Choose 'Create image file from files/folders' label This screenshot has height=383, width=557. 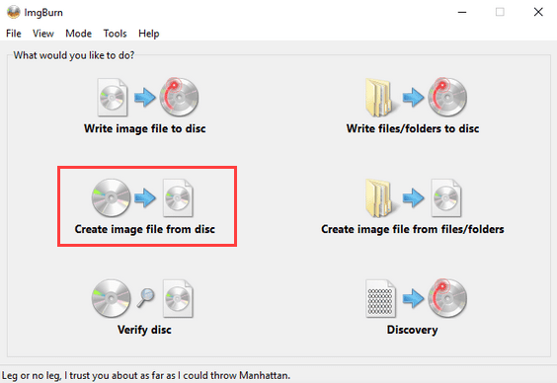coord(413,229)
